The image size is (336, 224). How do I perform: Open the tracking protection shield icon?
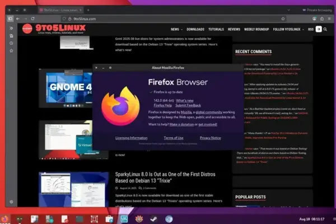click(64, 19)
